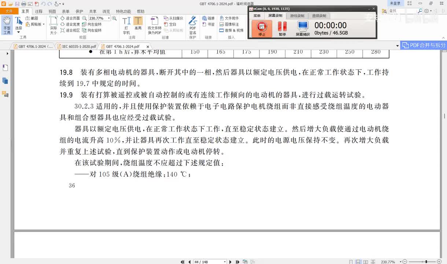
Task: Open the comments panel in left sidebar
Action: click(5, 94)
